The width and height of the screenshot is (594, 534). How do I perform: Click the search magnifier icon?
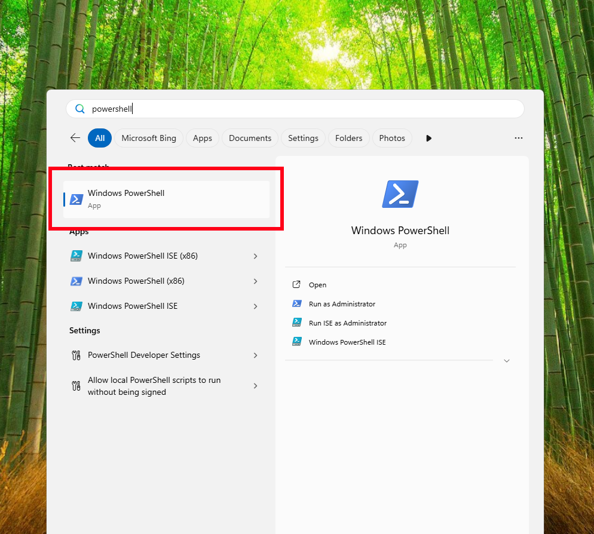79,109
